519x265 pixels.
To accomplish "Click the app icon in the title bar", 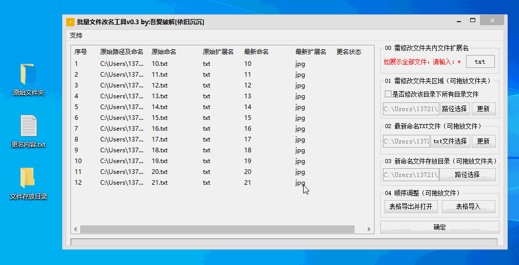I will [70, 22].
